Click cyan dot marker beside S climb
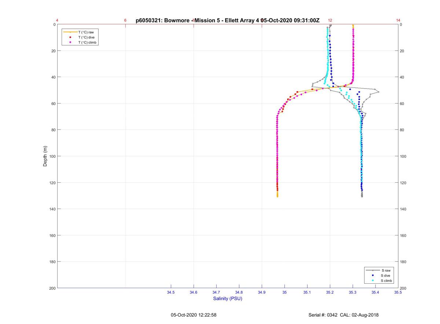 click(x=373, y=280)
